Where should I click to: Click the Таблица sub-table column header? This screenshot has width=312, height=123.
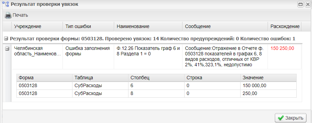[x=100, y=78]
